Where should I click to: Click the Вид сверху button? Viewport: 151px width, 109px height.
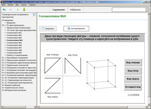133,79
